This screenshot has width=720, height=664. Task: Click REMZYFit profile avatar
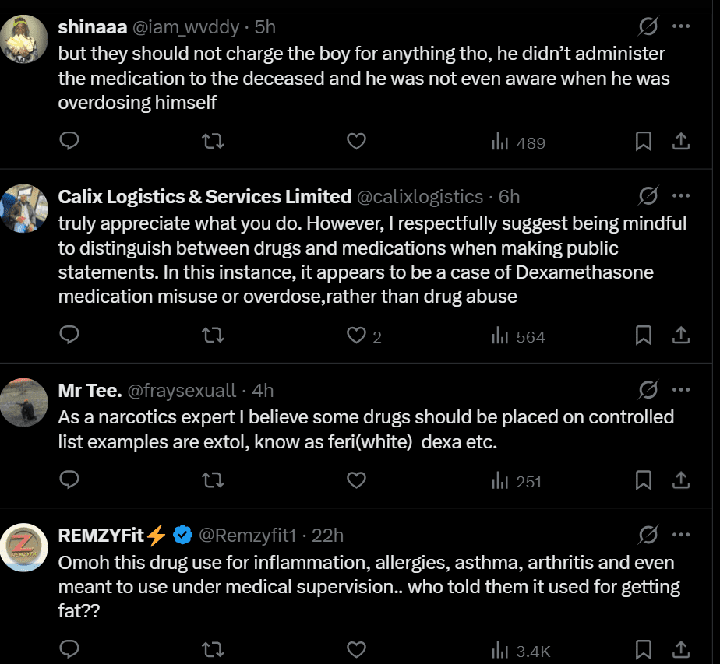[x=24, y=547]
